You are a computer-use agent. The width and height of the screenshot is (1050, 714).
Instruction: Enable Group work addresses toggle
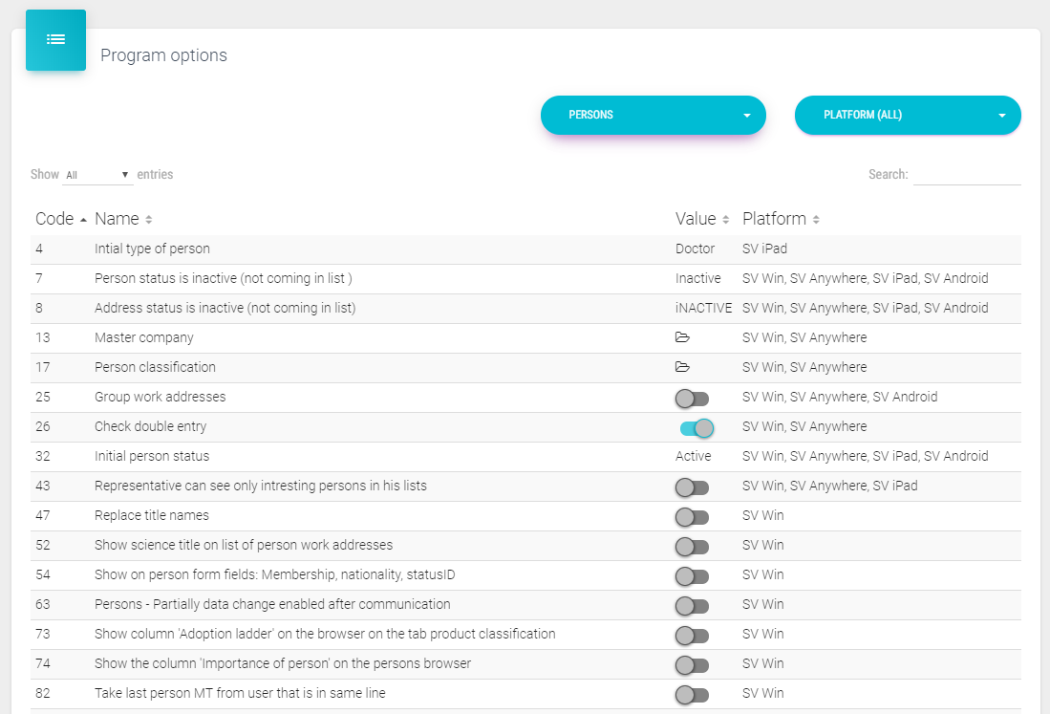692,398
